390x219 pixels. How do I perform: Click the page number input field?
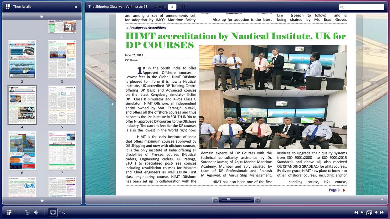click(x=172, y=7)
